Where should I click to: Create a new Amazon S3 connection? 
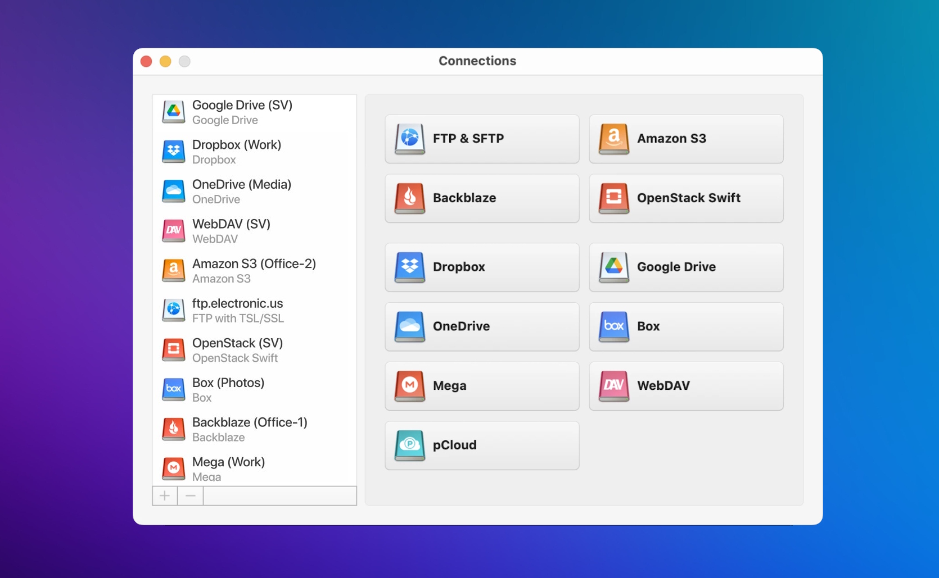685,139
